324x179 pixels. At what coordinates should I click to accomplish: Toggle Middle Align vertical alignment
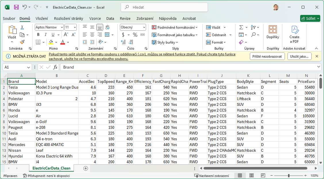coord(92,27)
